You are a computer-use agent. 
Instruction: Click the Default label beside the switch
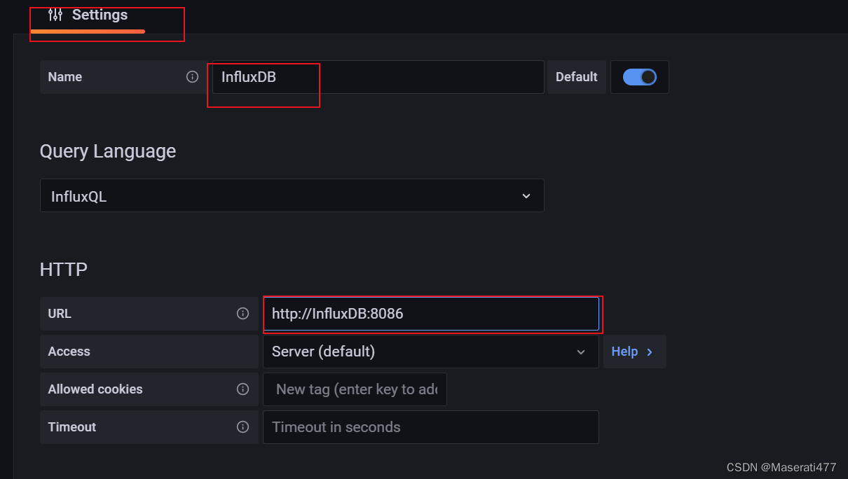click(576, 77)
